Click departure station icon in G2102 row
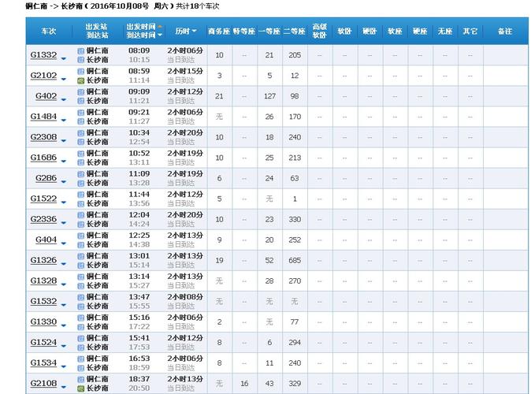This screenshot has width=531, height=394. point(81,72)
